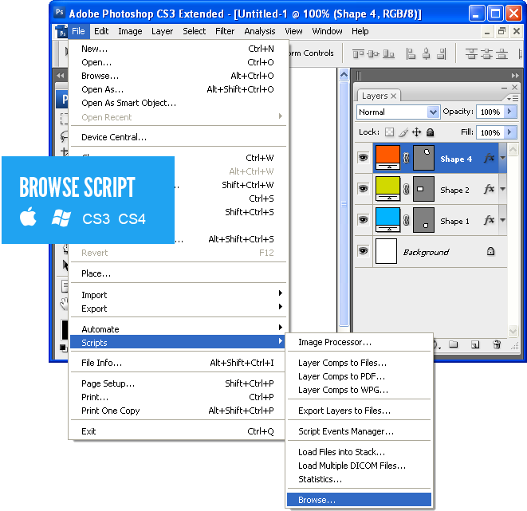This screenshot has height=511, width=527.
Task: Expand Shape 1 layer effects arrow
Action: pyautogui.click(x=502, y=220)
